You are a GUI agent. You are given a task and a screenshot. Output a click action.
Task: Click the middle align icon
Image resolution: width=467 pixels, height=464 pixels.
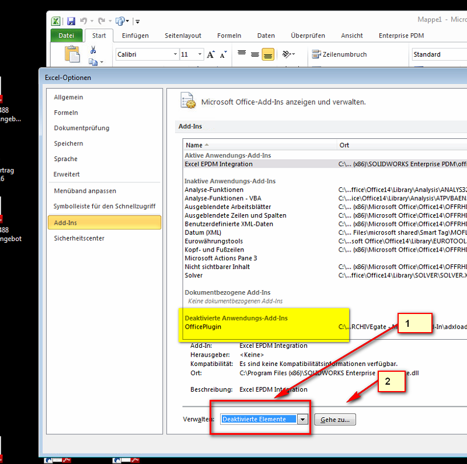click(255, 54)
